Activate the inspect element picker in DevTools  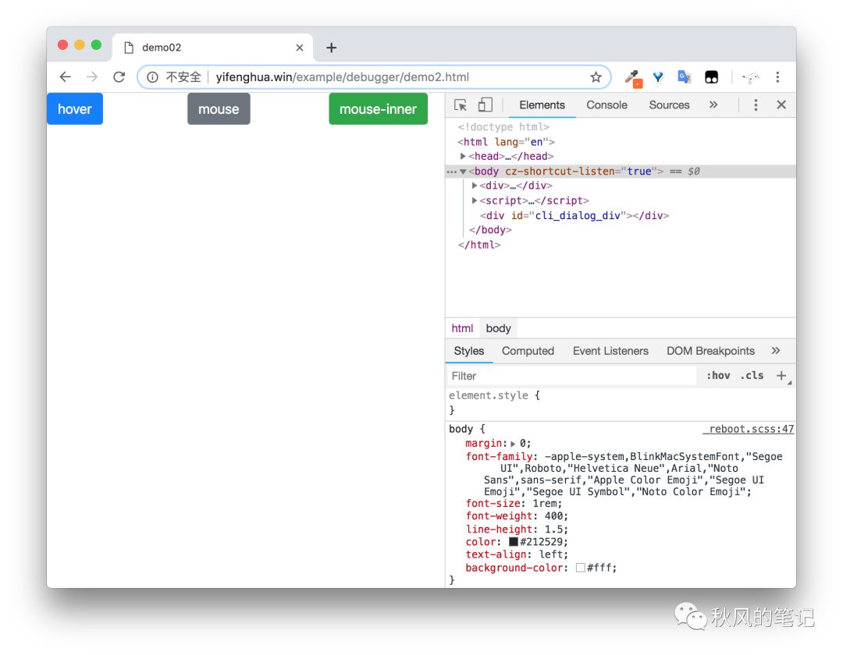461,105
